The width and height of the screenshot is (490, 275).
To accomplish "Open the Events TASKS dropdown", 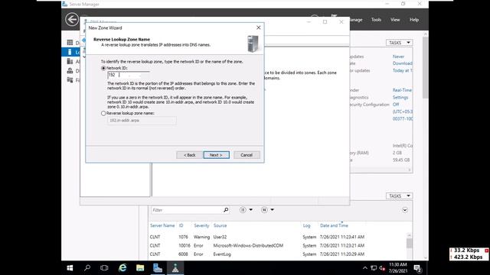I will [400, 196].
